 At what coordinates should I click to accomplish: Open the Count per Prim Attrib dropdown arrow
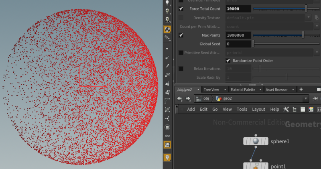click(x=317, y=26)
